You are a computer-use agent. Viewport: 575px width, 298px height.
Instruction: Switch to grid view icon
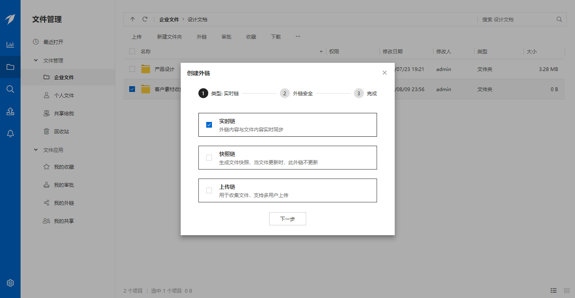566,291
